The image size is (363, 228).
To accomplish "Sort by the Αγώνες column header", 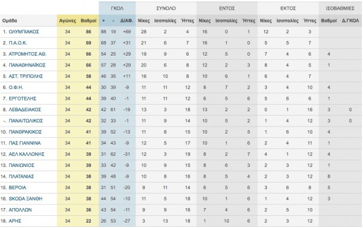I will coord(67,21).
